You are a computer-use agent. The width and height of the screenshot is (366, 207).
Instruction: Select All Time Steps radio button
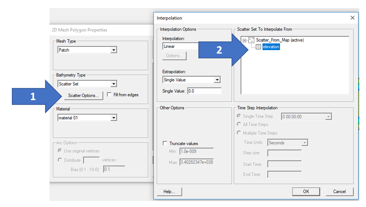239,125
